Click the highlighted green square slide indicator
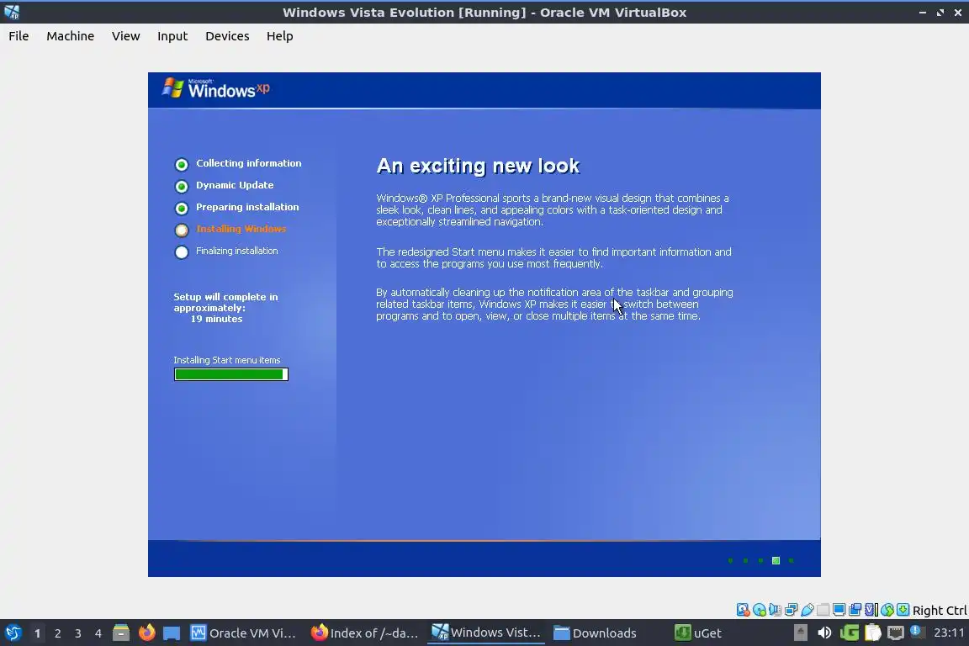The width and height of the screenshot is (969, 646). click(x=776, y=561)
